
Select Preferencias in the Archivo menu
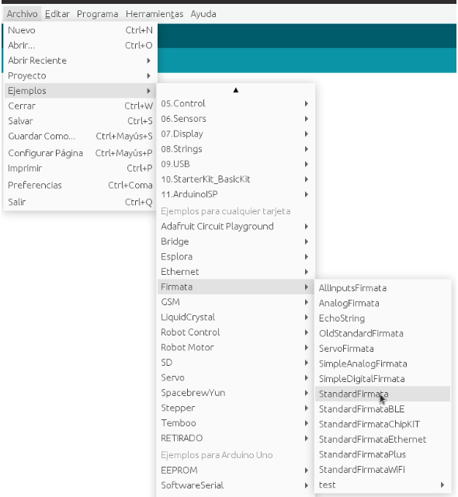(80, 185)
